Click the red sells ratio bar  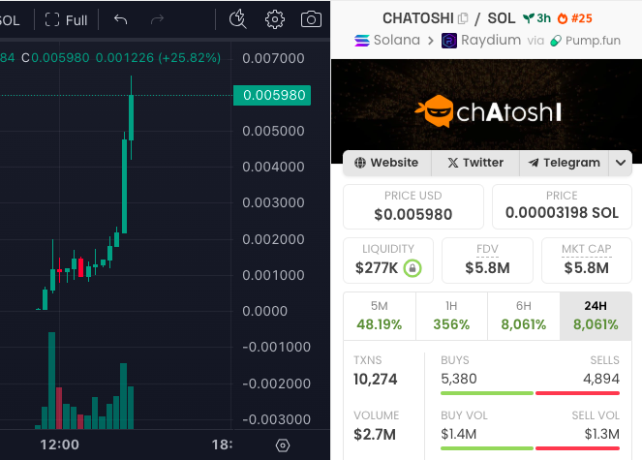pos(578,393)
